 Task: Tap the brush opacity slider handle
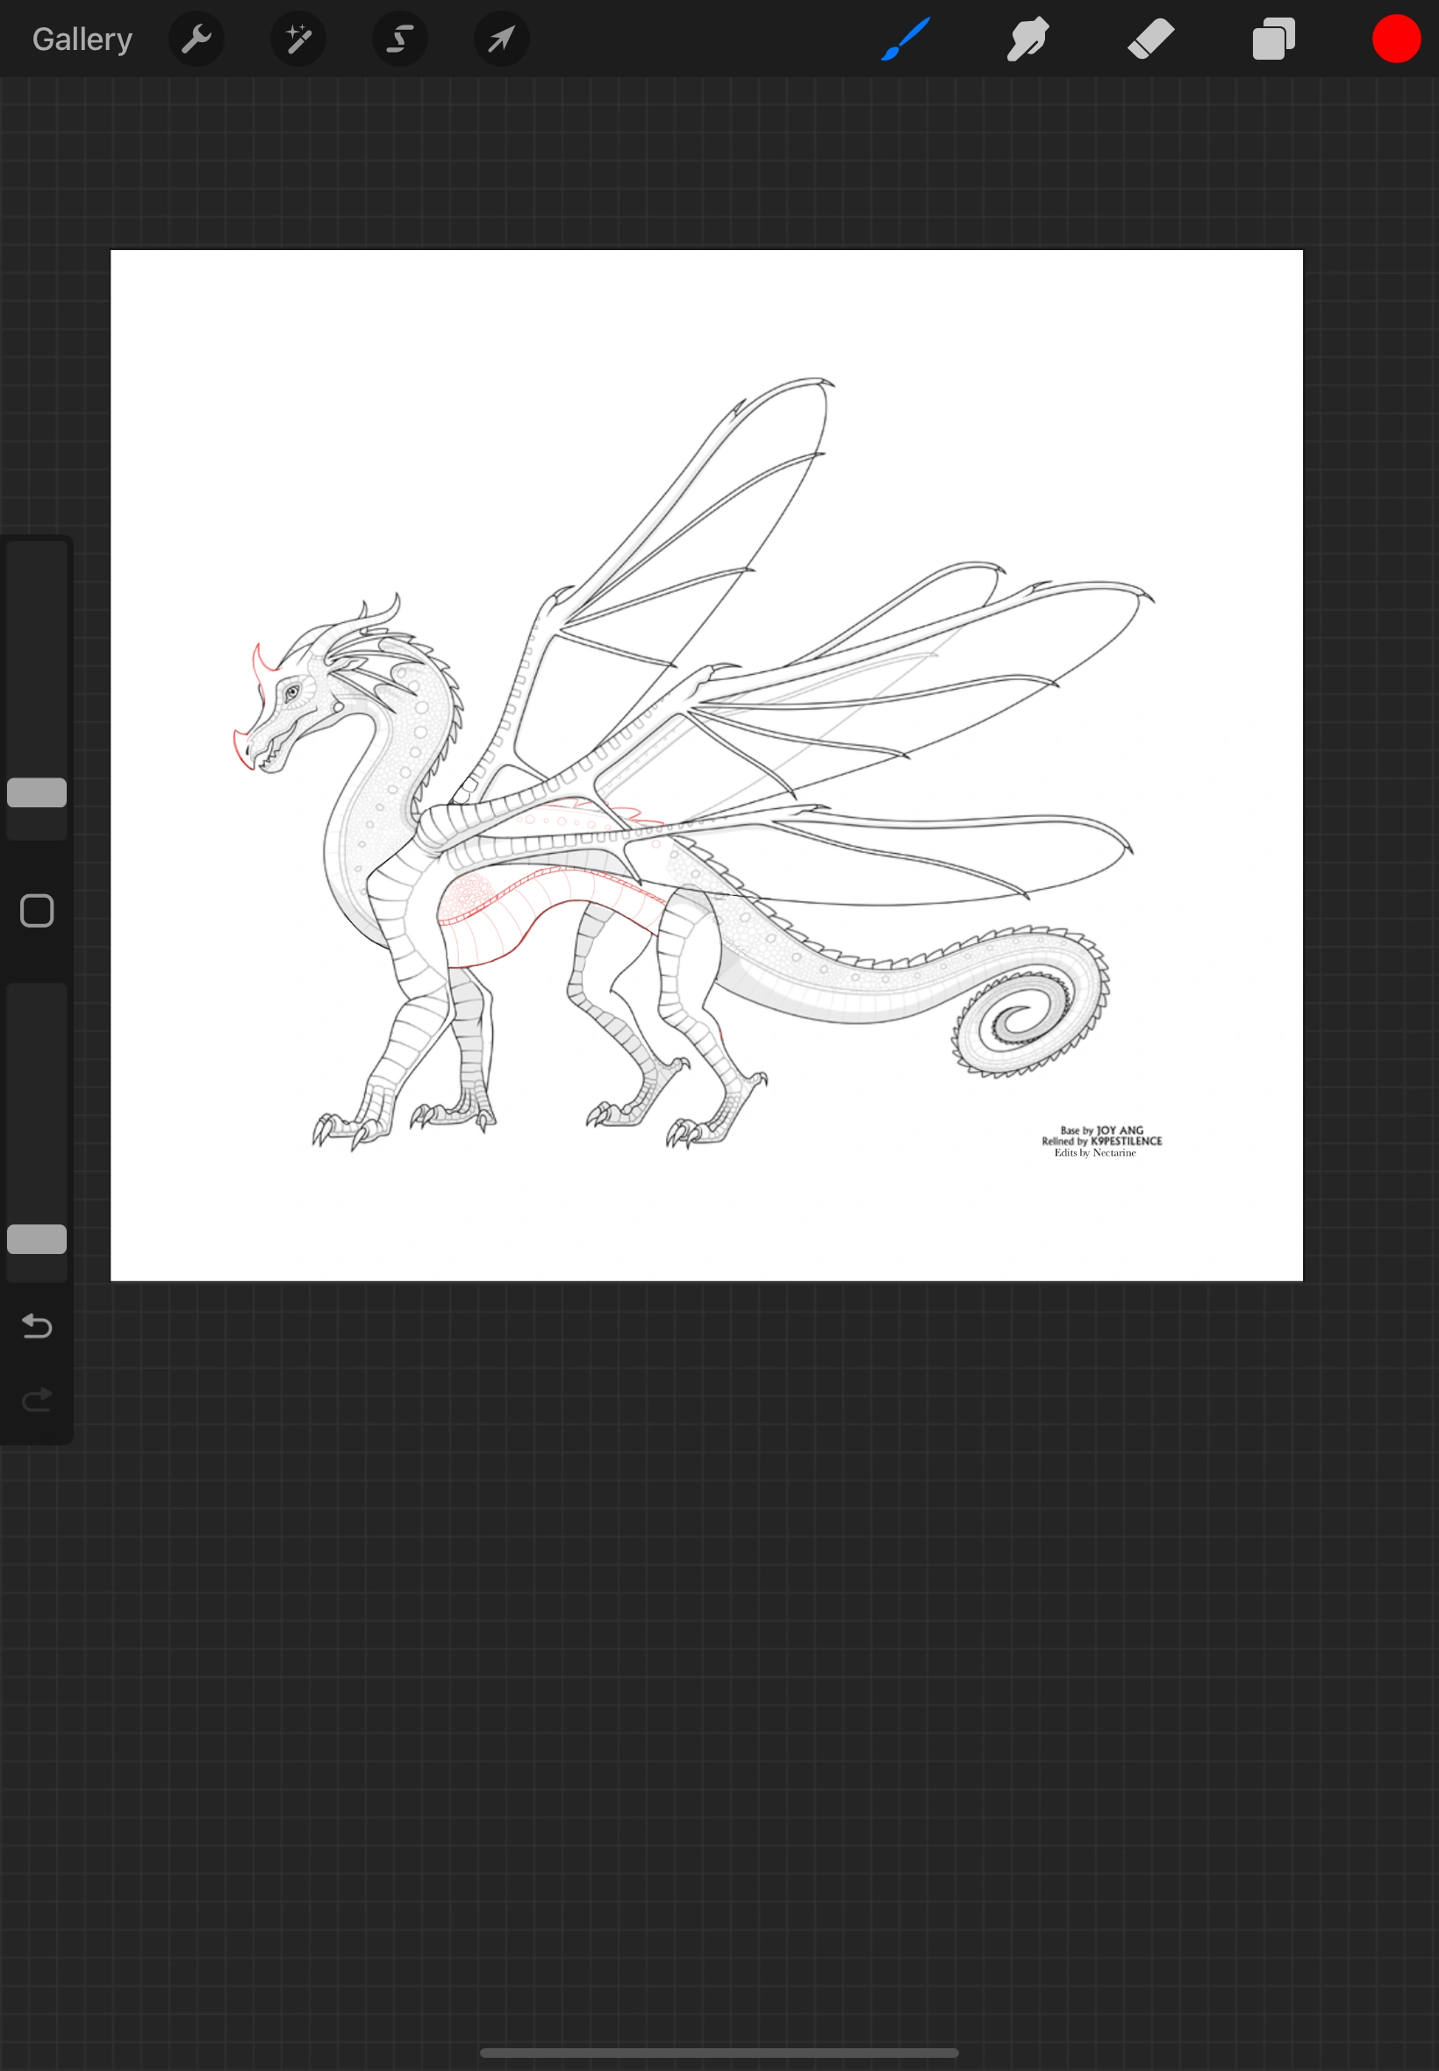[x=36, y=1241]
